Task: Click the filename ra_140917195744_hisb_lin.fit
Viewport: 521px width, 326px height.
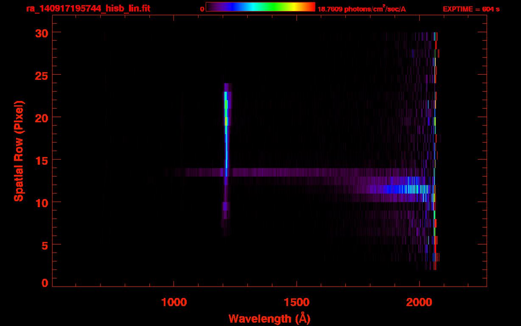Action: (88, 8)
